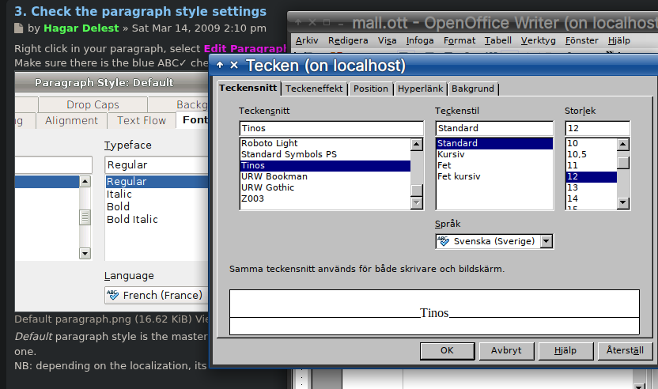The image size is (658, 389).
Task: Open the Verktyg menu
Action: point(538,40)
